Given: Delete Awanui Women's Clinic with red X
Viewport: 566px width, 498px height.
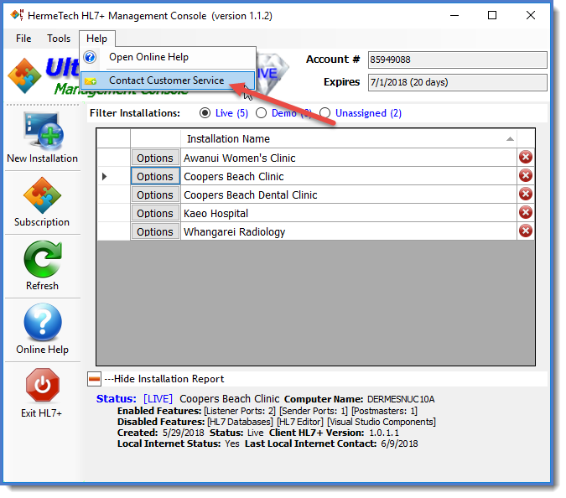Looking at the screenshot, I should (x=525, y=157).
